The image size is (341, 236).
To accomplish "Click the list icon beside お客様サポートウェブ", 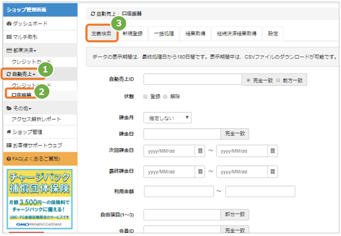I will (9, 145).
